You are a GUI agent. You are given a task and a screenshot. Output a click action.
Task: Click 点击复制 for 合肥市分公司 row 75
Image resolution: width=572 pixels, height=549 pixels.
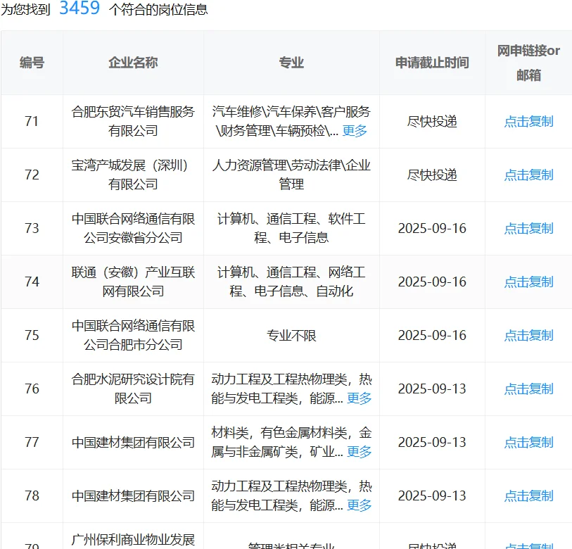tap(528, 336)
